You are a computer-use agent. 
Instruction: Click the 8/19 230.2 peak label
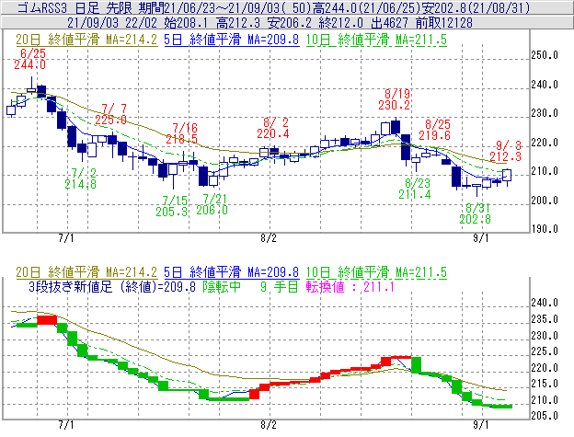pos(395,99)
